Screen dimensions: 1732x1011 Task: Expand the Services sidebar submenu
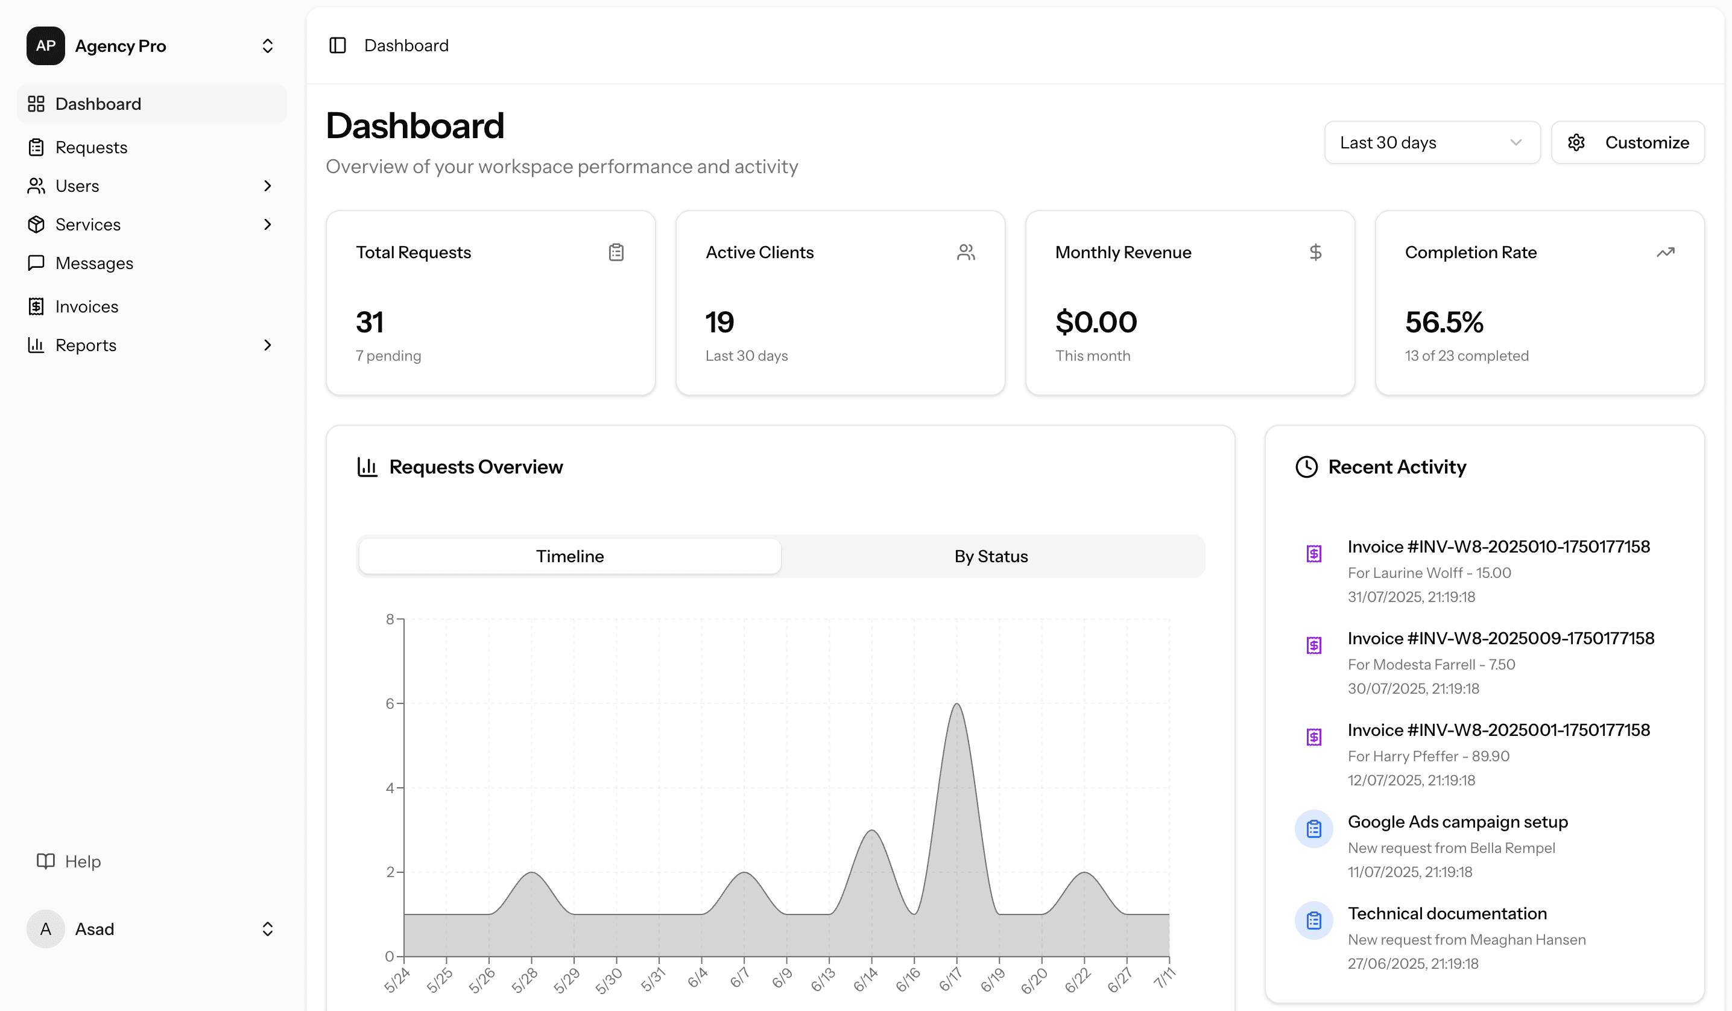click(267, 224)
